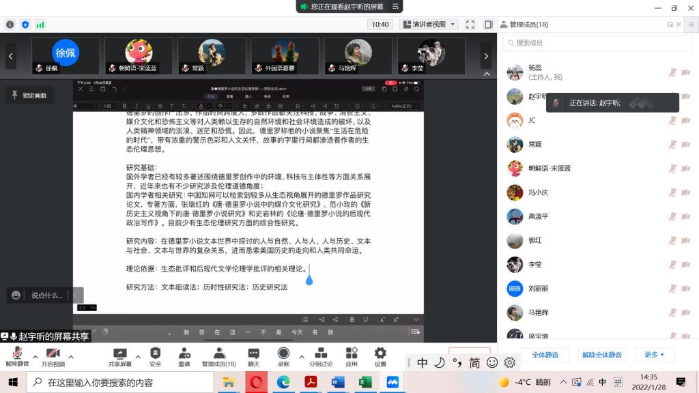Open 管理成员(18) in the bottom toolbar
This screenshot has height=393, width=699.
(x=218, y=353)
